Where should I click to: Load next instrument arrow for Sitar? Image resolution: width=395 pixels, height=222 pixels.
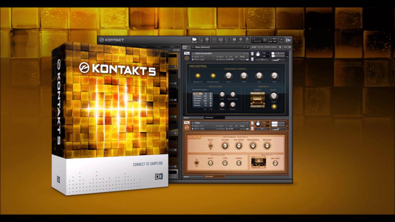[247, 122]
